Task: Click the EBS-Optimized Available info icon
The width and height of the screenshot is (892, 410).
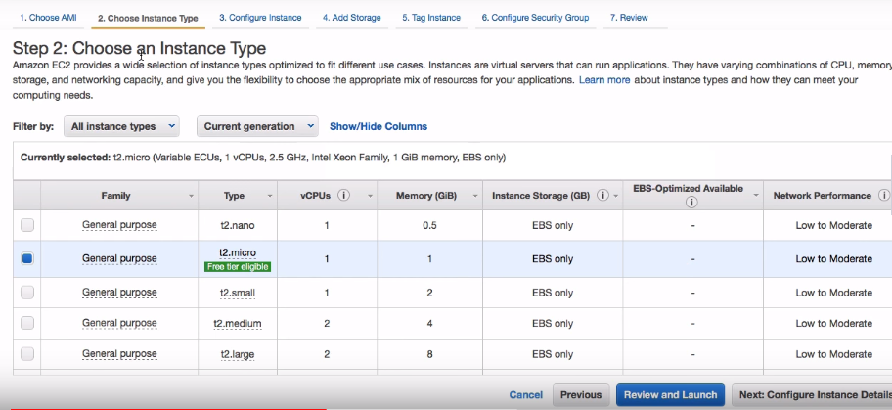Action: click(x=691, y=203)
